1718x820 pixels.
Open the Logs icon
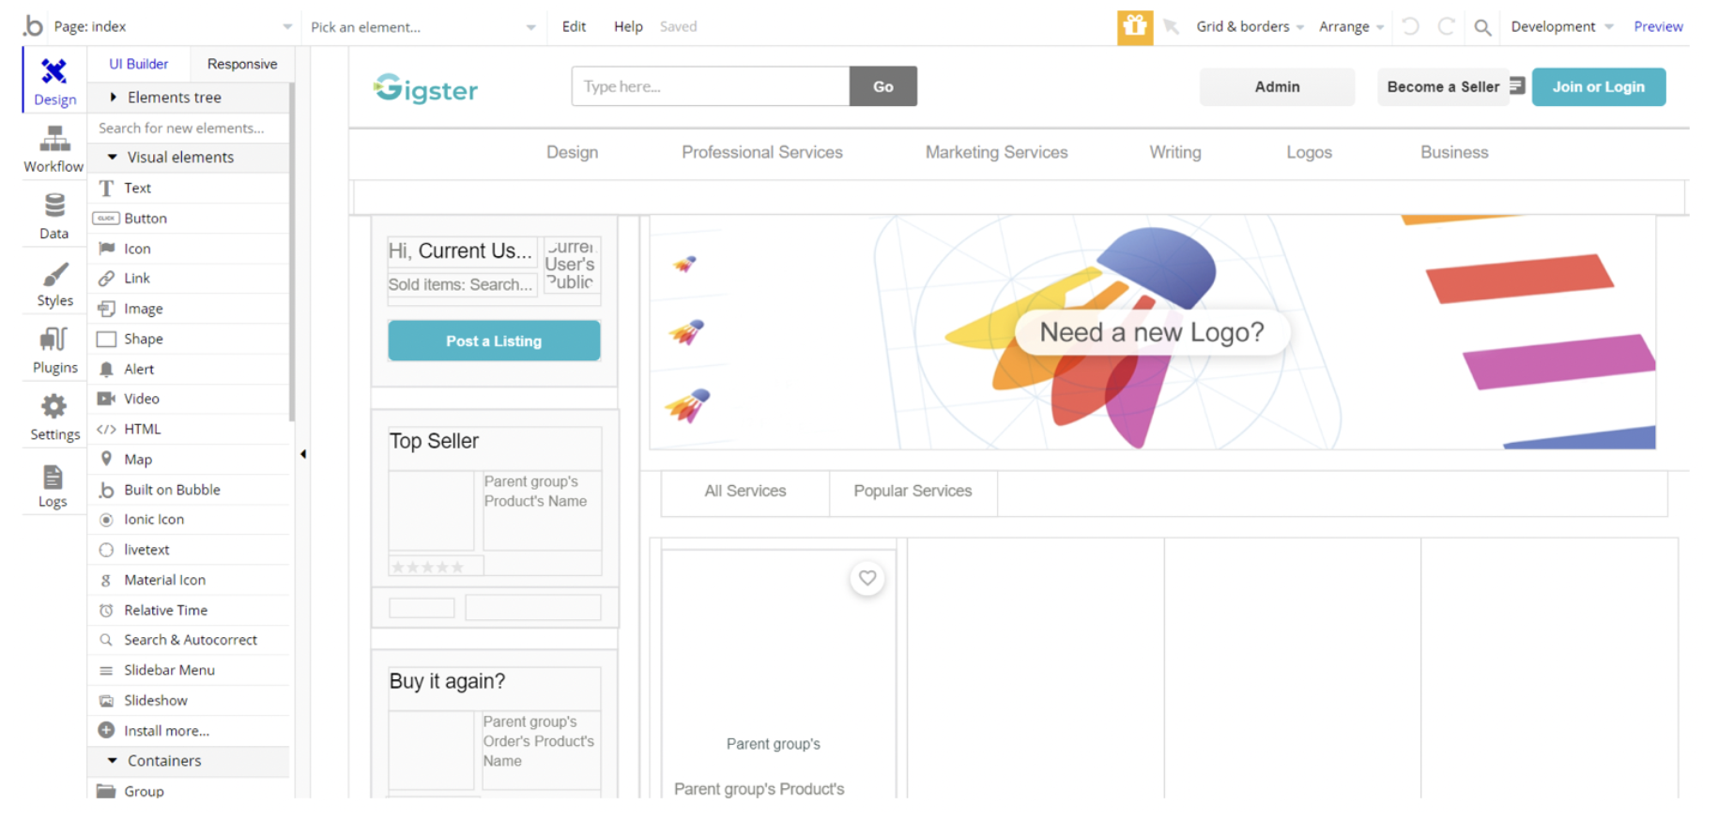[54, 477]
